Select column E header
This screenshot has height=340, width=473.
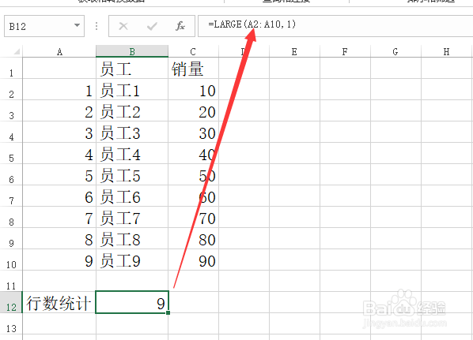[x=294, y=51]
